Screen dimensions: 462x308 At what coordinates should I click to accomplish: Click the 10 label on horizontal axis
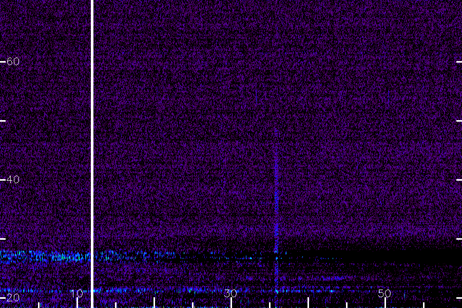(x=77, y=293)
